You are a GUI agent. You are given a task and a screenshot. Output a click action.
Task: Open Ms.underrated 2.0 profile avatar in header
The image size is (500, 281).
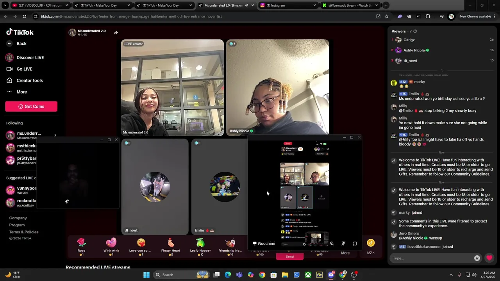click(72, 32)
